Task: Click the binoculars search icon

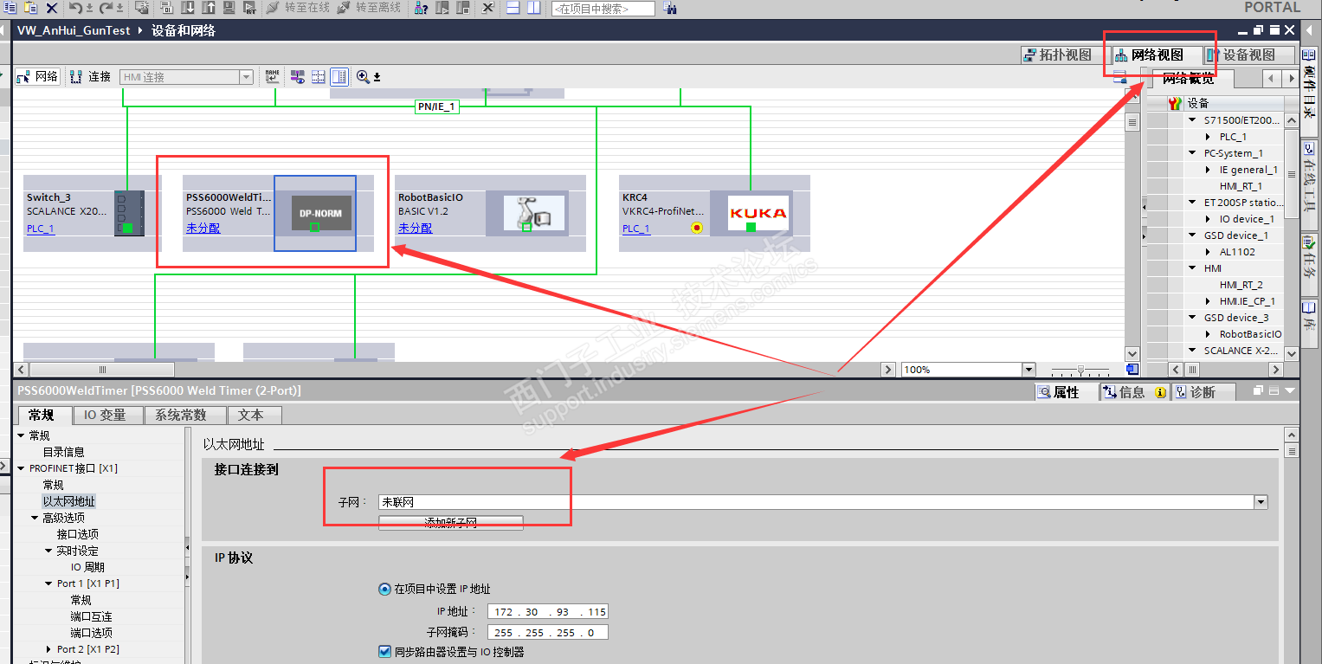Action: [x=670, y=8]
